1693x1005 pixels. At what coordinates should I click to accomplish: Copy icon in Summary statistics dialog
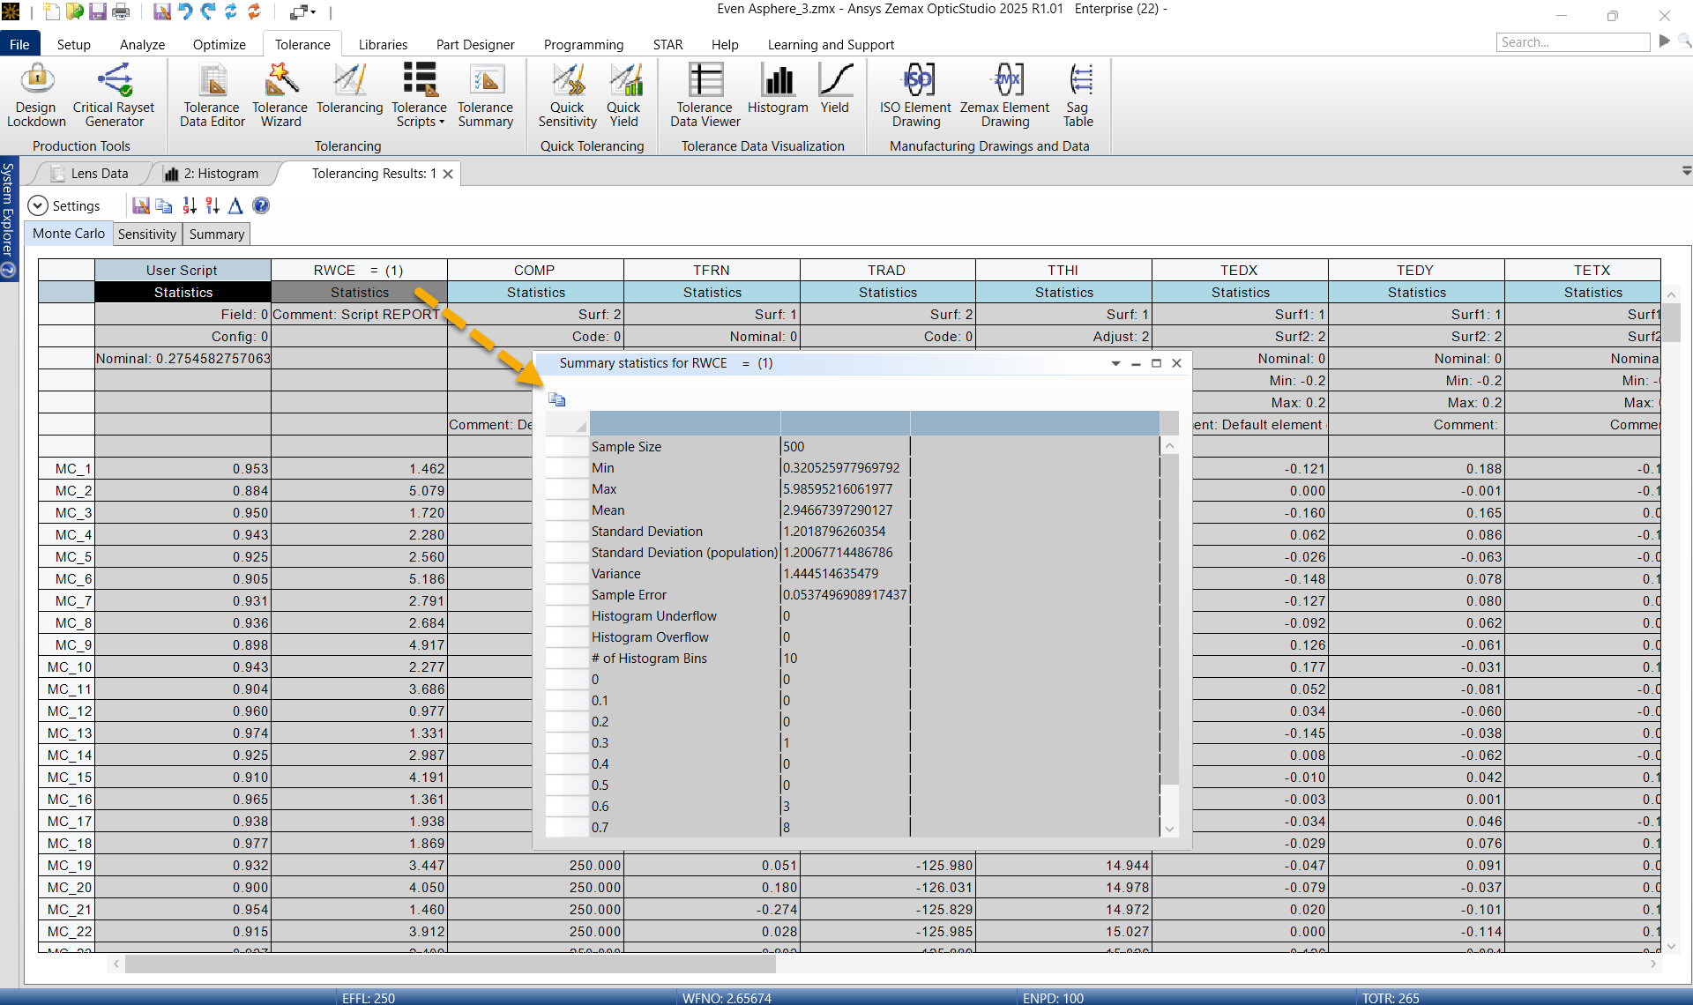click(x=556, y=399)
